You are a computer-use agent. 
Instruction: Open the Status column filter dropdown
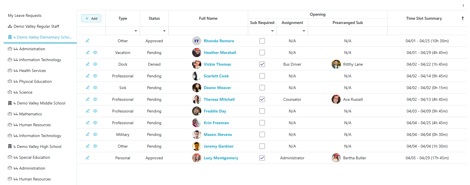tap(164, 31)
